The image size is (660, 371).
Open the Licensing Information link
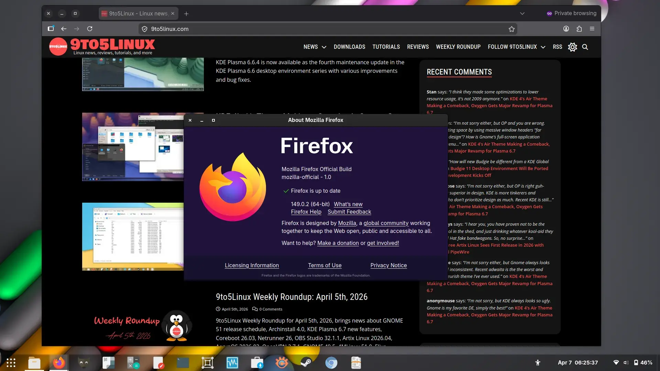(252, 266)
